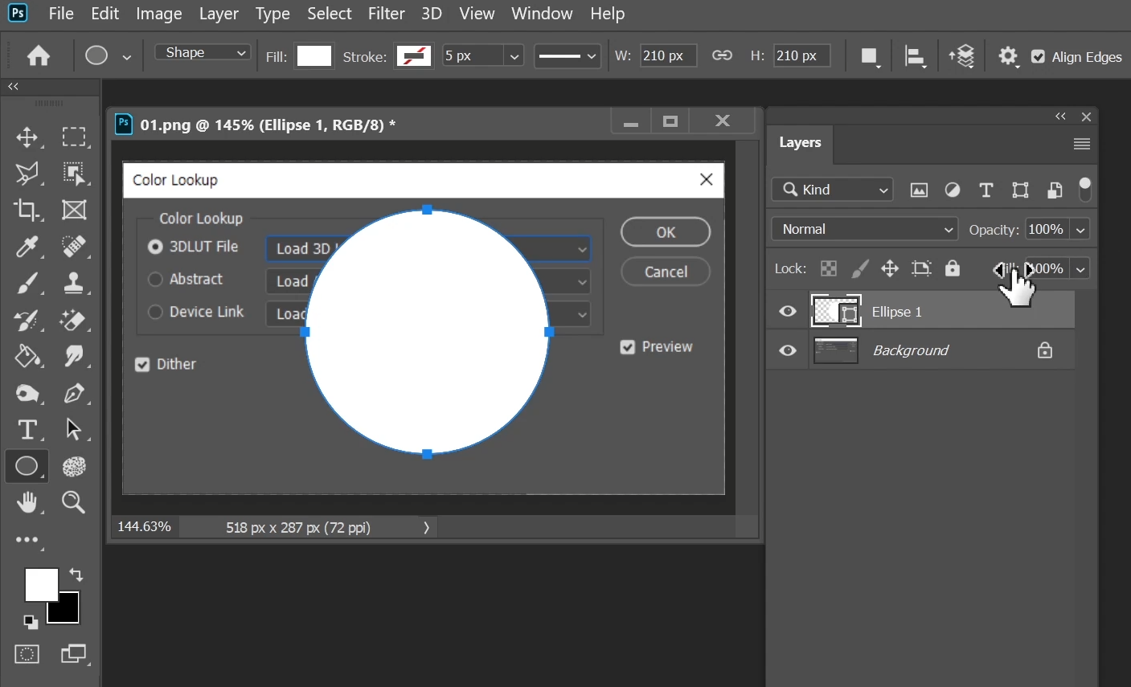The height and width of the screenshot is (687, 1131).
Task: Select the Zoom tool
Action: click(x=74, y=503)
